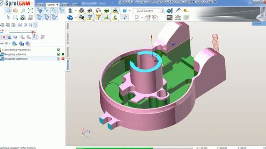Click the grey cylinder workpiece icon
Screen dimensions: 266x149
tap(70, 11)
